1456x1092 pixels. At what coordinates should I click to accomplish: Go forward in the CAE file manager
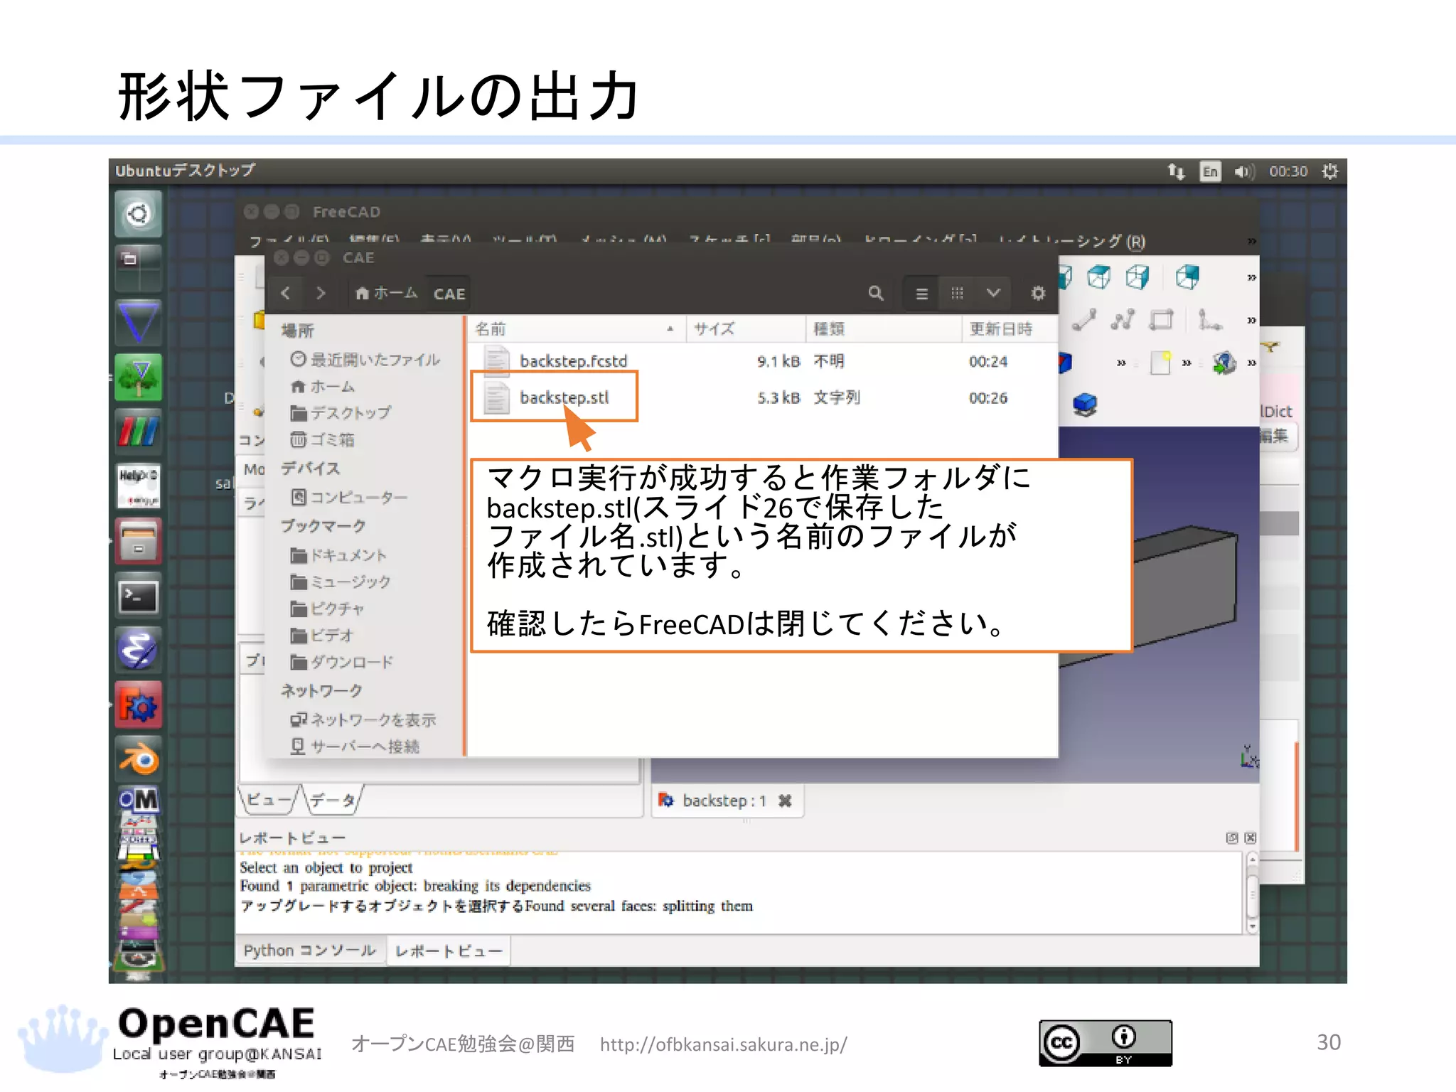(321, 293)
